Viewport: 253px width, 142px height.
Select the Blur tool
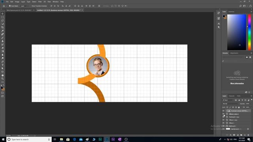[x=2, y=55]
